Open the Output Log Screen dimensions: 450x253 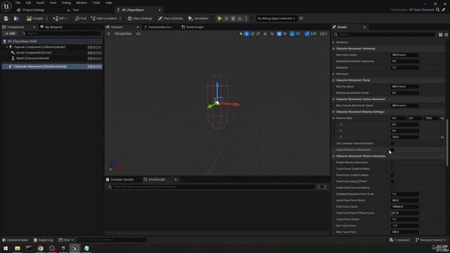click(x=43, y=240)
